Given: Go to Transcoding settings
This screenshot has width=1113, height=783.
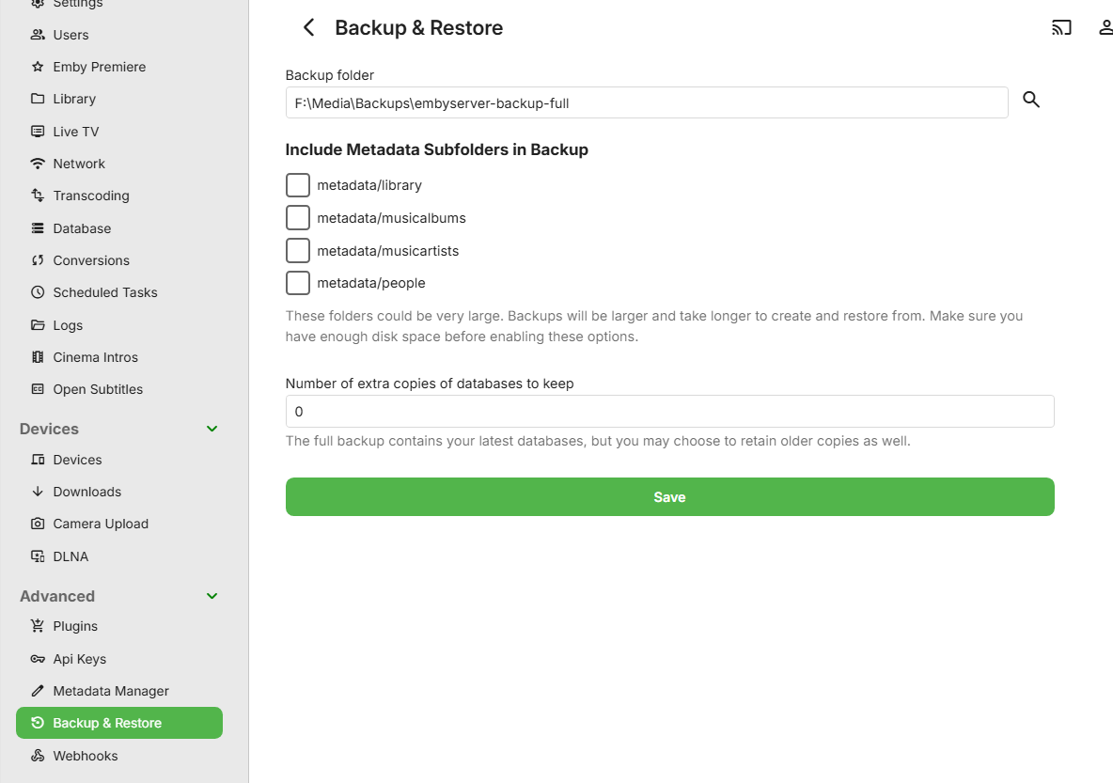Looking at the screenshot, I should pos(90,196).
